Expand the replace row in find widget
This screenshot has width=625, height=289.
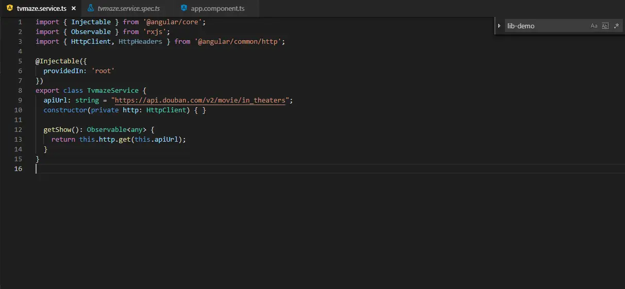[499, 26]
